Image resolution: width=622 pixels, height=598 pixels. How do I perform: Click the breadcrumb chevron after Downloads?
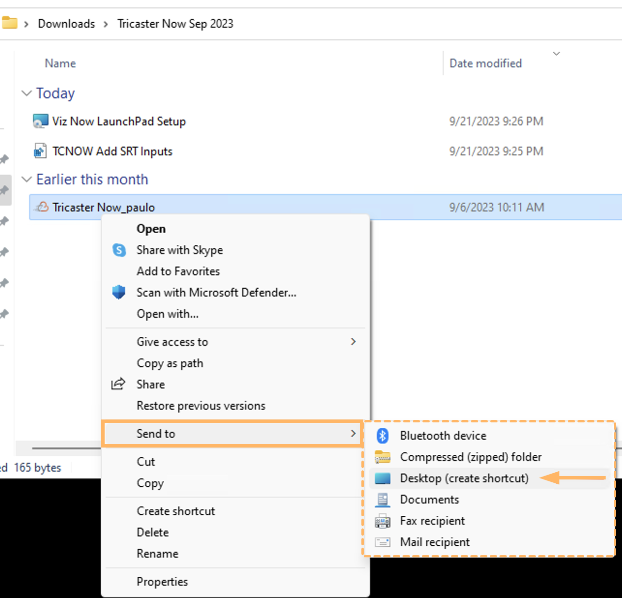pos(106,24)
